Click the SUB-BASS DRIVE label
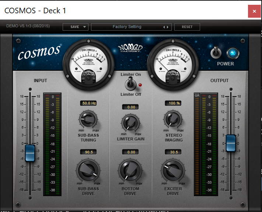262x212 pixels. [88, 191]
